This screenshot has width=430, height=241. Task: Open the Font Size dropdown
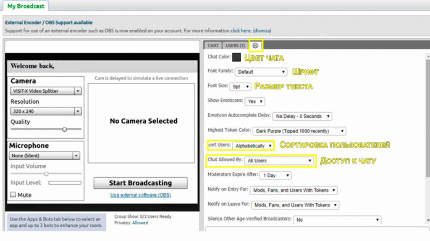240,86
